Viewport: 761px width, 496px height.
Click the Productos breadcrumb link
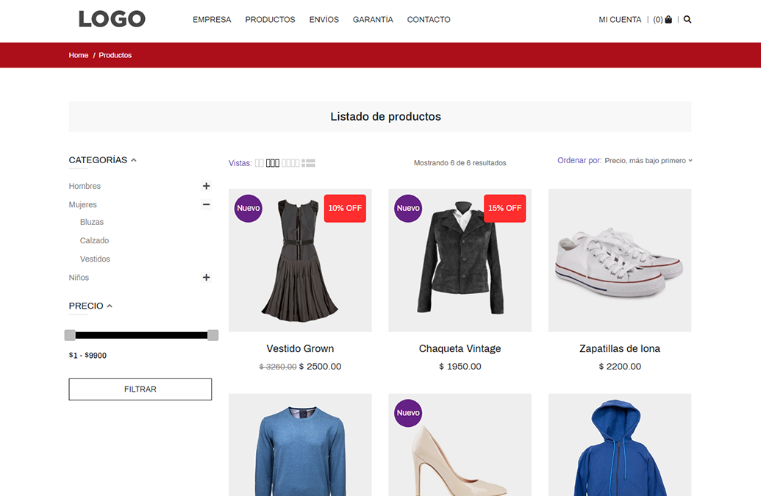pyautogui.click(x=115, y=55)
